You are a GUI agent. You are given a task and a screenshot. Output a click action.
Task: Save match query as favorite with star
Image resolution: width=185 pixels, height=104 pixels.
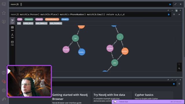point(174,14)
